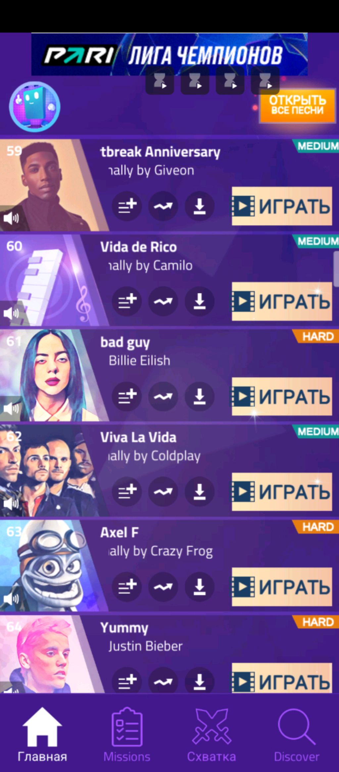Add Vida de Rico to playlist
Viewport: 339px width, 772px height.
click(127, 301)
